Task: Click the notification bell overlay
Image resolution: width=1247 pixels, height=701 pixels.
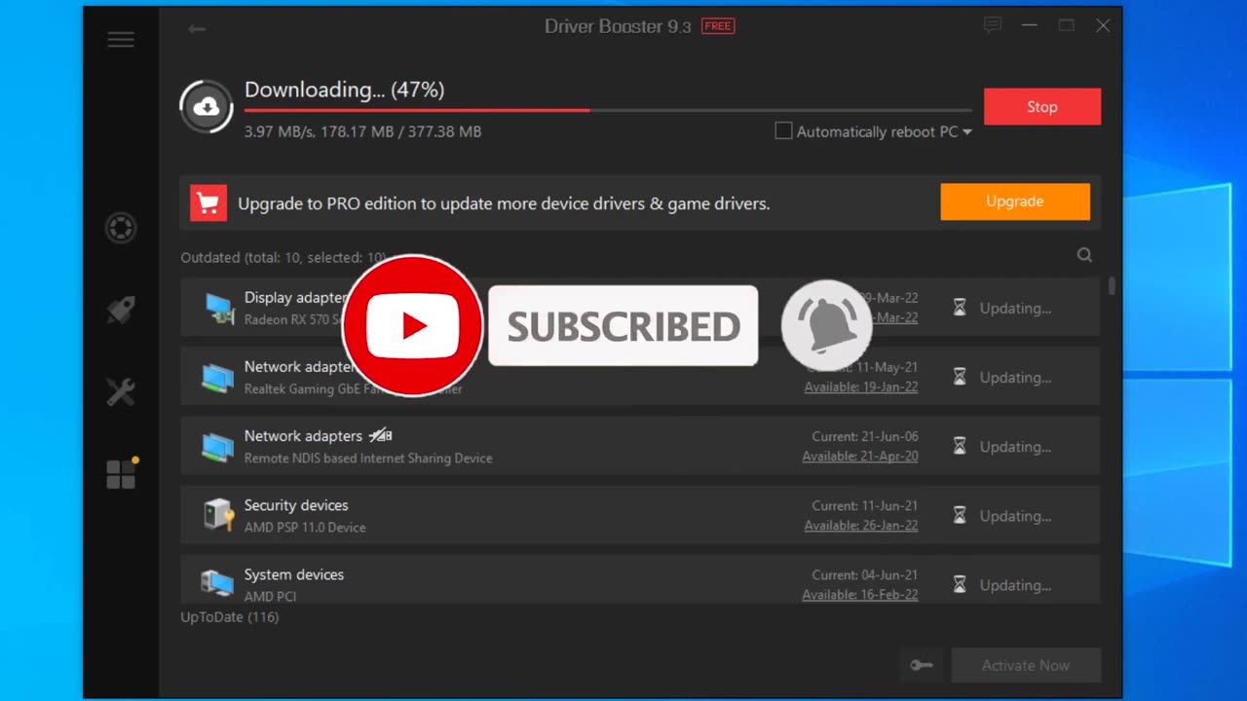Action: pos(826,325)
